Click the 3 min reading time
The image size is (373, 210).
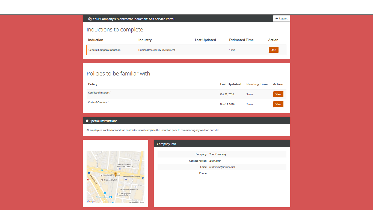pyautogui.click(x=250, y=94)
